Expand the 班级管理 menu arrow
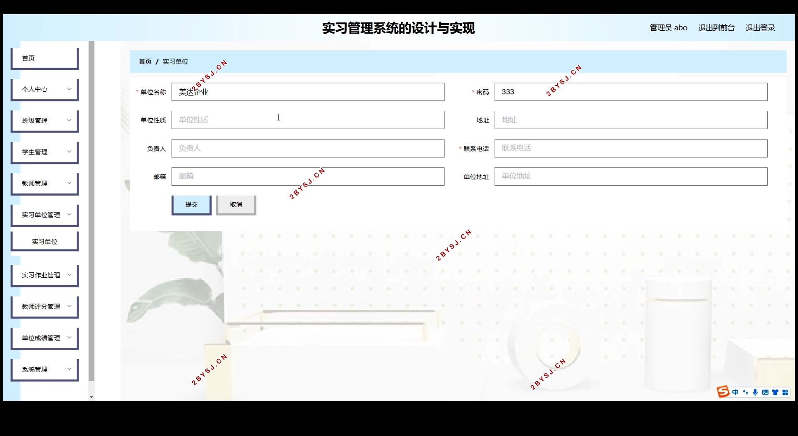The image size is (798, 436). pos(69,120)
